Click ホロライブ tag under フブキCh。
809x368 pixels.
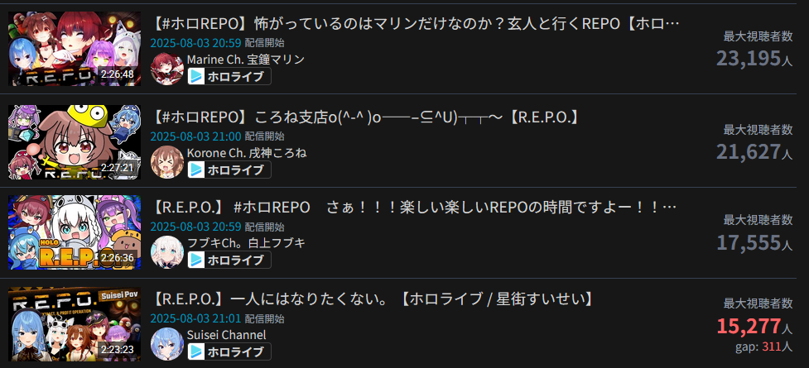tap(229, 260)
